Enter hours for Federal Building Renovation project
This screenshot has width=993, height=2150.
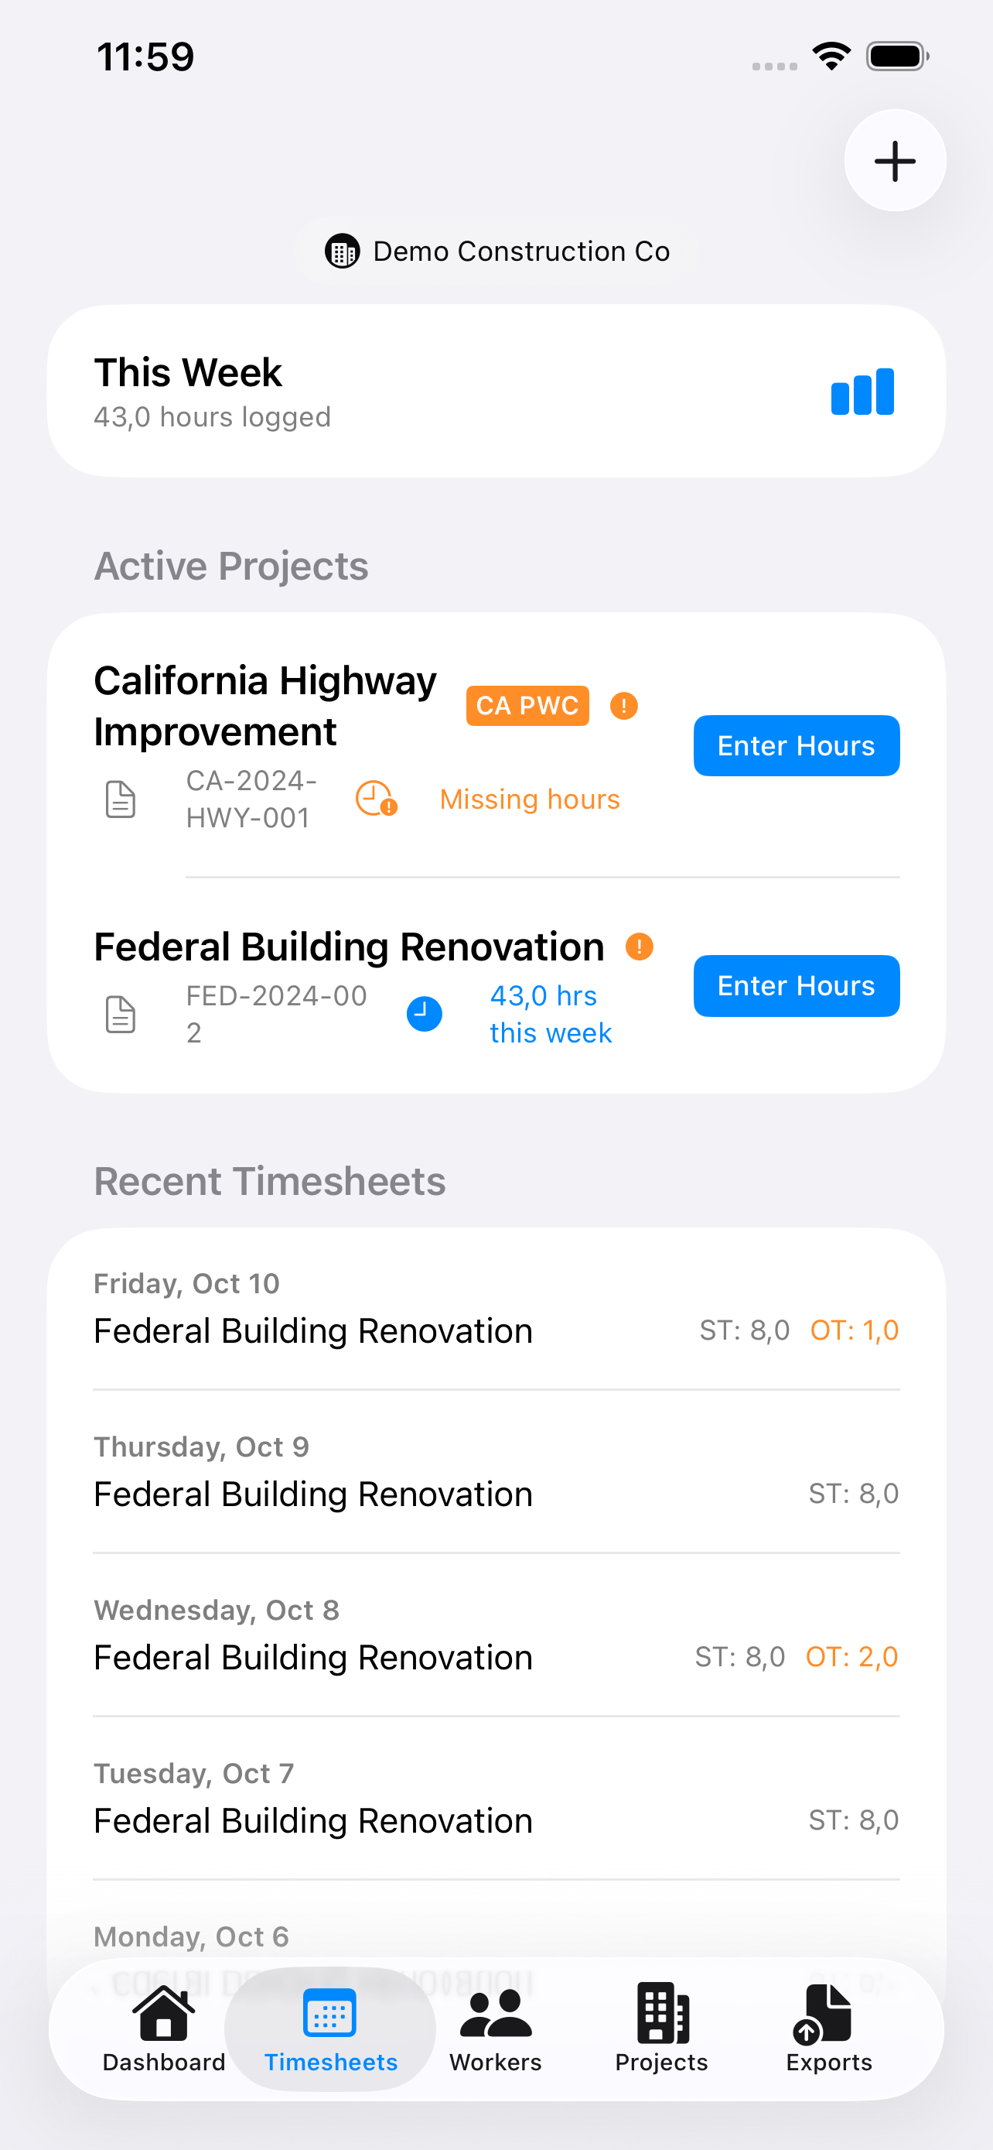pyautogui.click(x=797, y=986)
